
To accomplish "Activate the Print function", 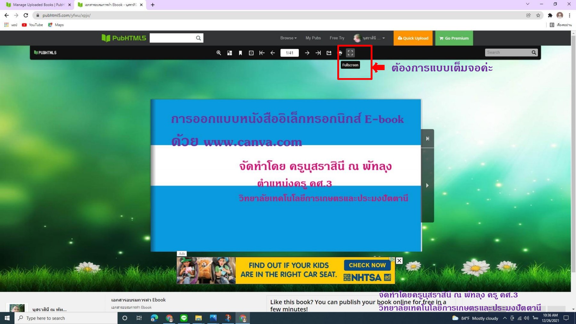I will point(340,53).
